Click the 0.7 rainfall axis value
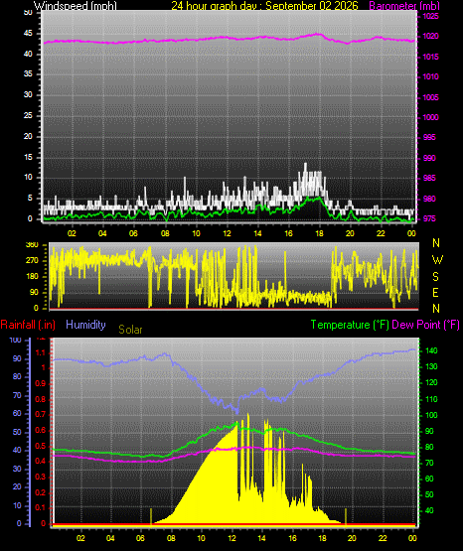 click(x=41, y=414)
